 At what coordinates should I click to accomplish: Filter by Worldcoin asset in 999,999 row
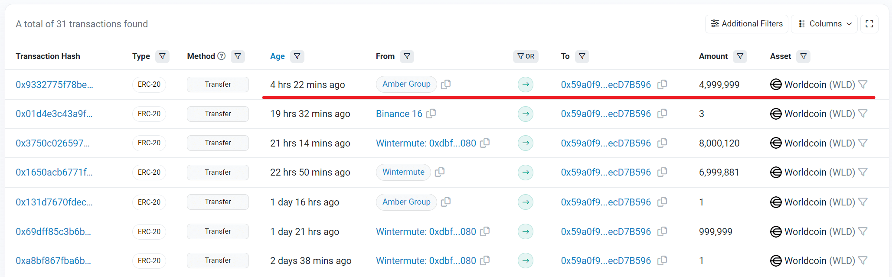863,231
